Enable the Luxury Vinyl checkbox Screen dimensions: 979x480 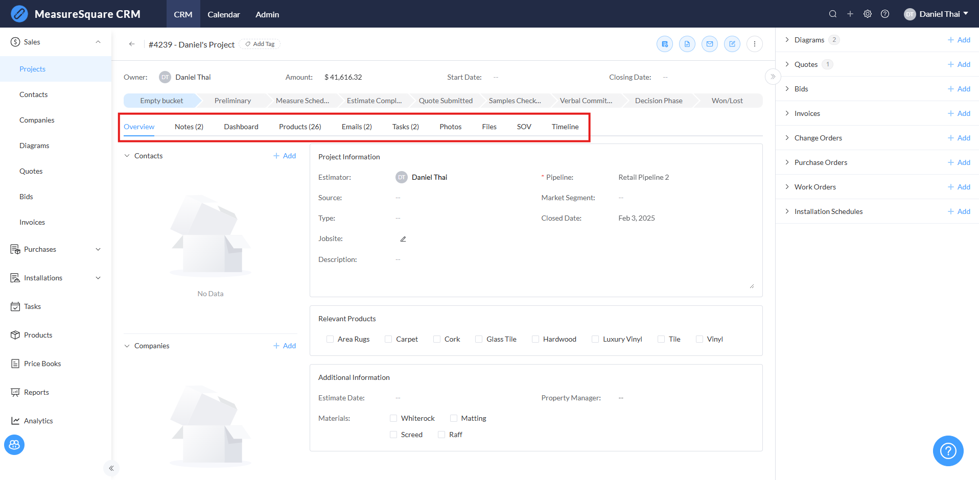595,339
